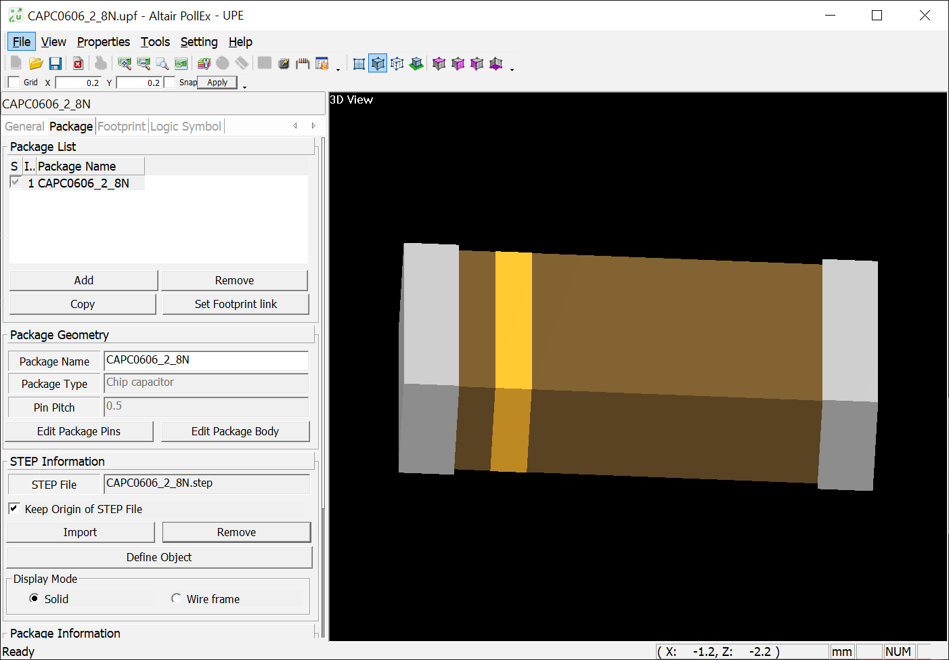This screenshot has height=660, width=949.
Task: Click Set Footprint link button
Action: click(x=236, y=304)
